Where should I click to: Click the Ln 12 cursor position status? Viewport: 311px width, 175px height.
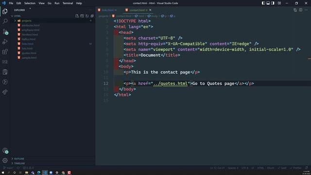click(217, 168)
